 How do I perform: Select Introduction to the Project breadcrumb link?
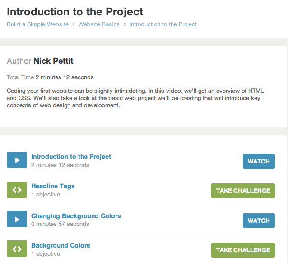[163, 24]
